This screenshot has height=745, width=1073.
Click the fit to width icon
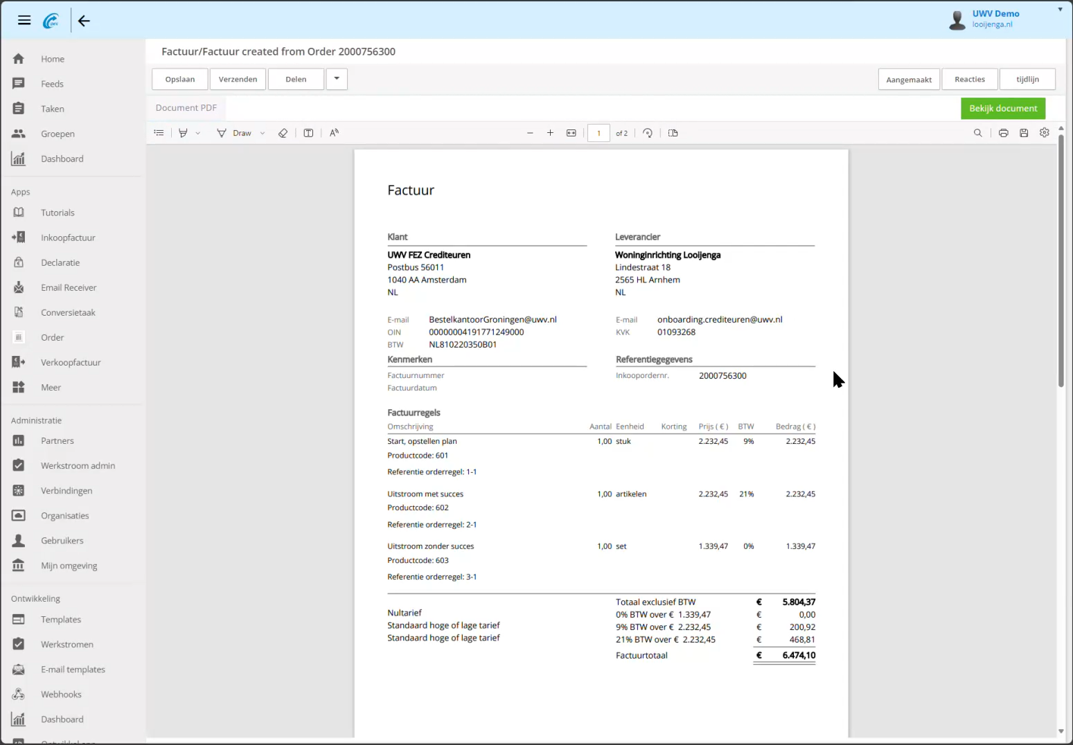(571, 133)
